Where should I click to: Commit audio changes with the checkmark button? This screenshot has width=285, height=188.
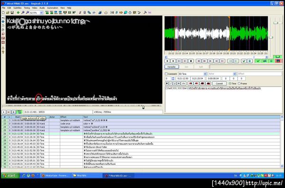coord(244,61)
